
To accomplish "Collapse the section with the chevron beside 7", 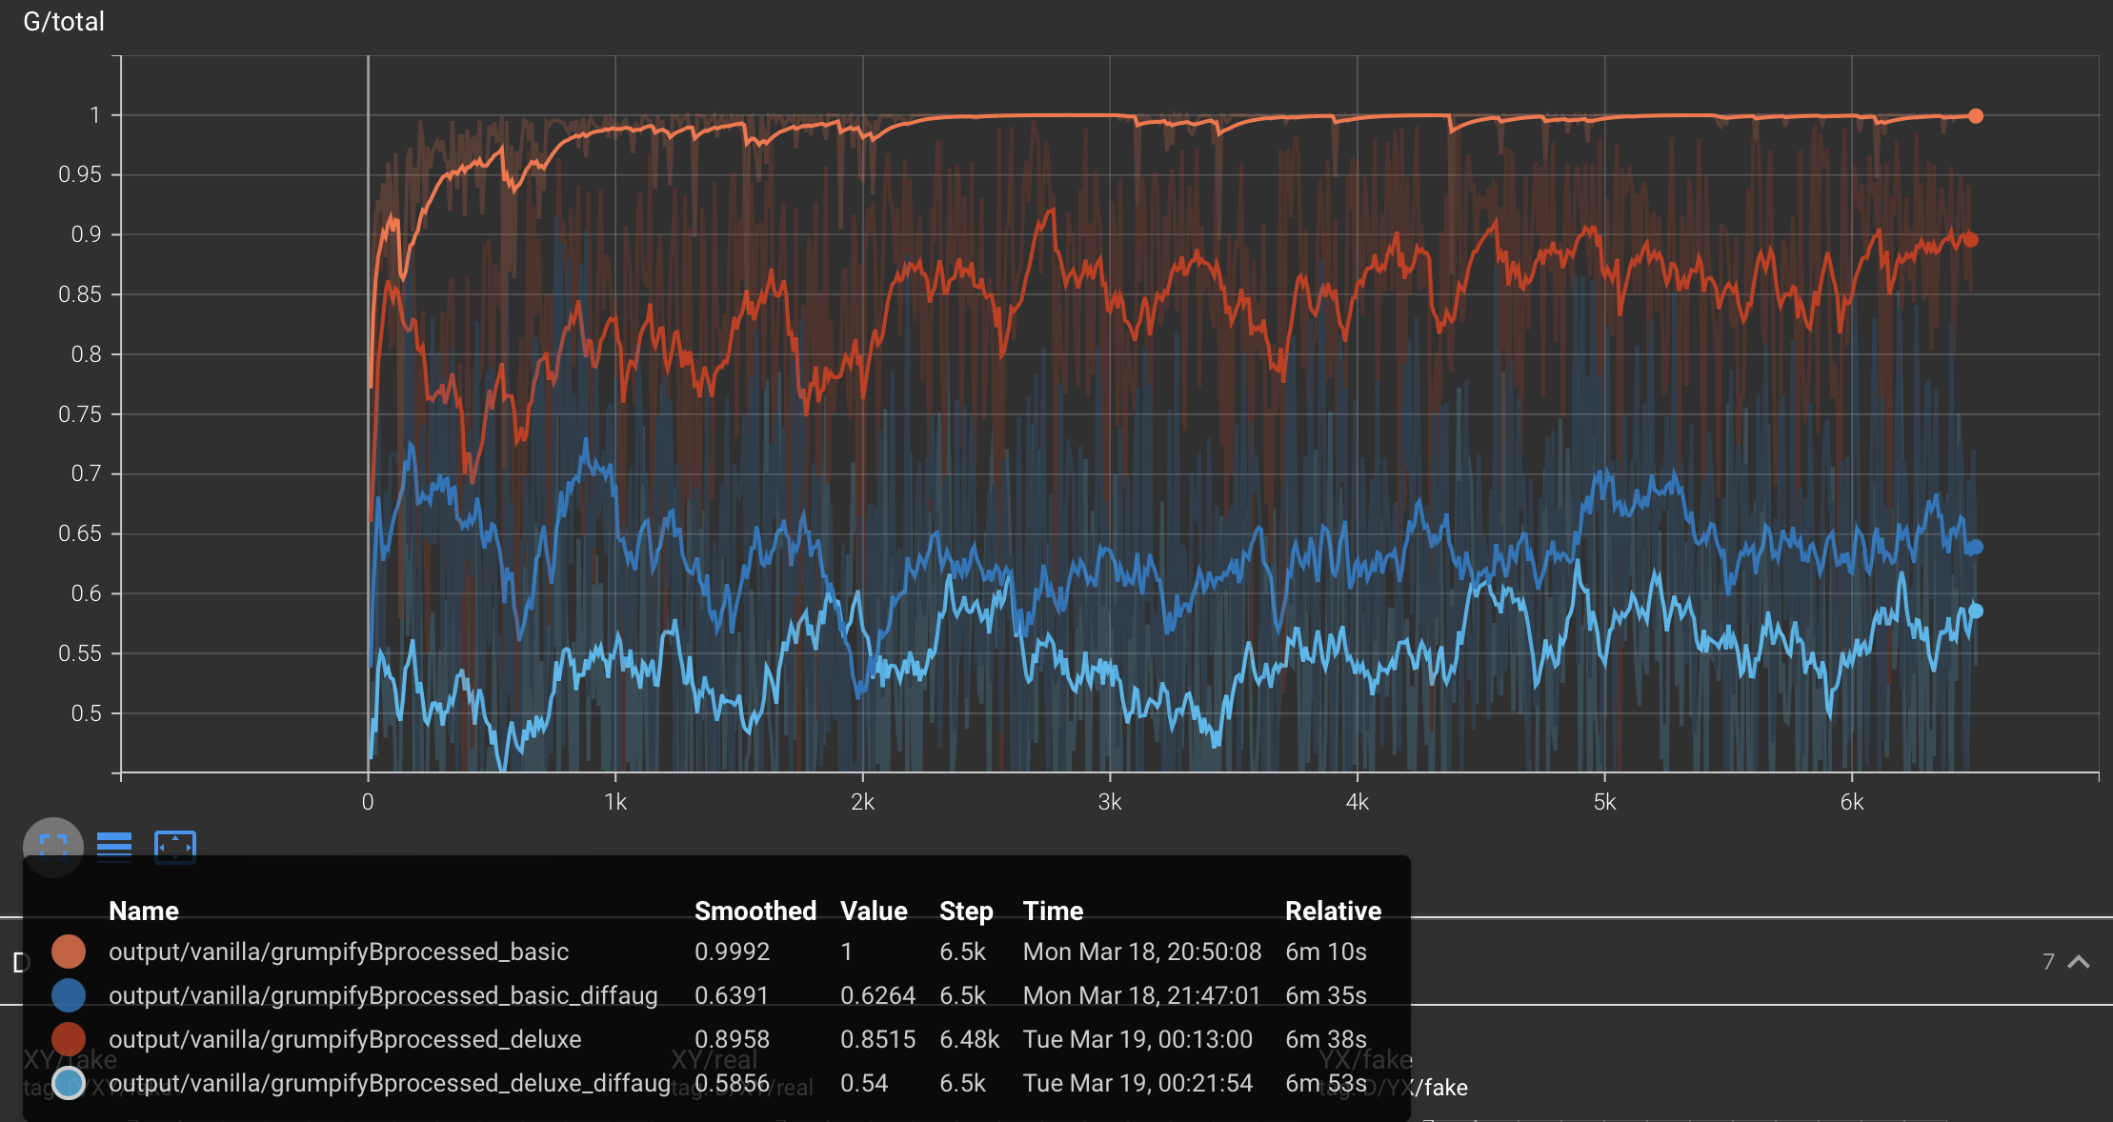I will click(2079, 962).
